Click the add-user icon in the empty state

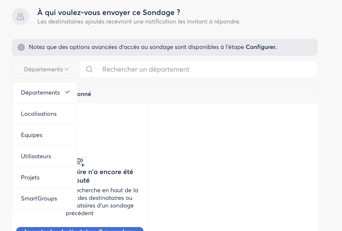click(x=81, y=162)
